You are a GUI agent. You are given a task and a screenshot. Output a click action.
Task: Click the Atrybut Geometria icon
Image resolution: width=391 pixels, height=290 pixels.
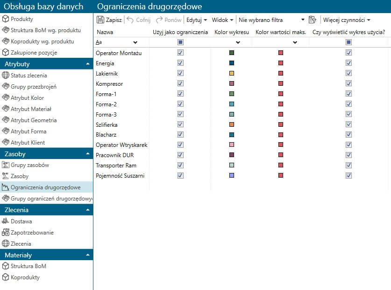click(x=6, y=120)
